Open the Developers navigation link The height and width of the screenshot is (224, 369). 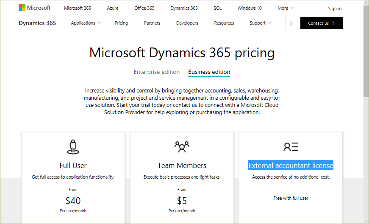pyautogui.click(x=187, y=23)
